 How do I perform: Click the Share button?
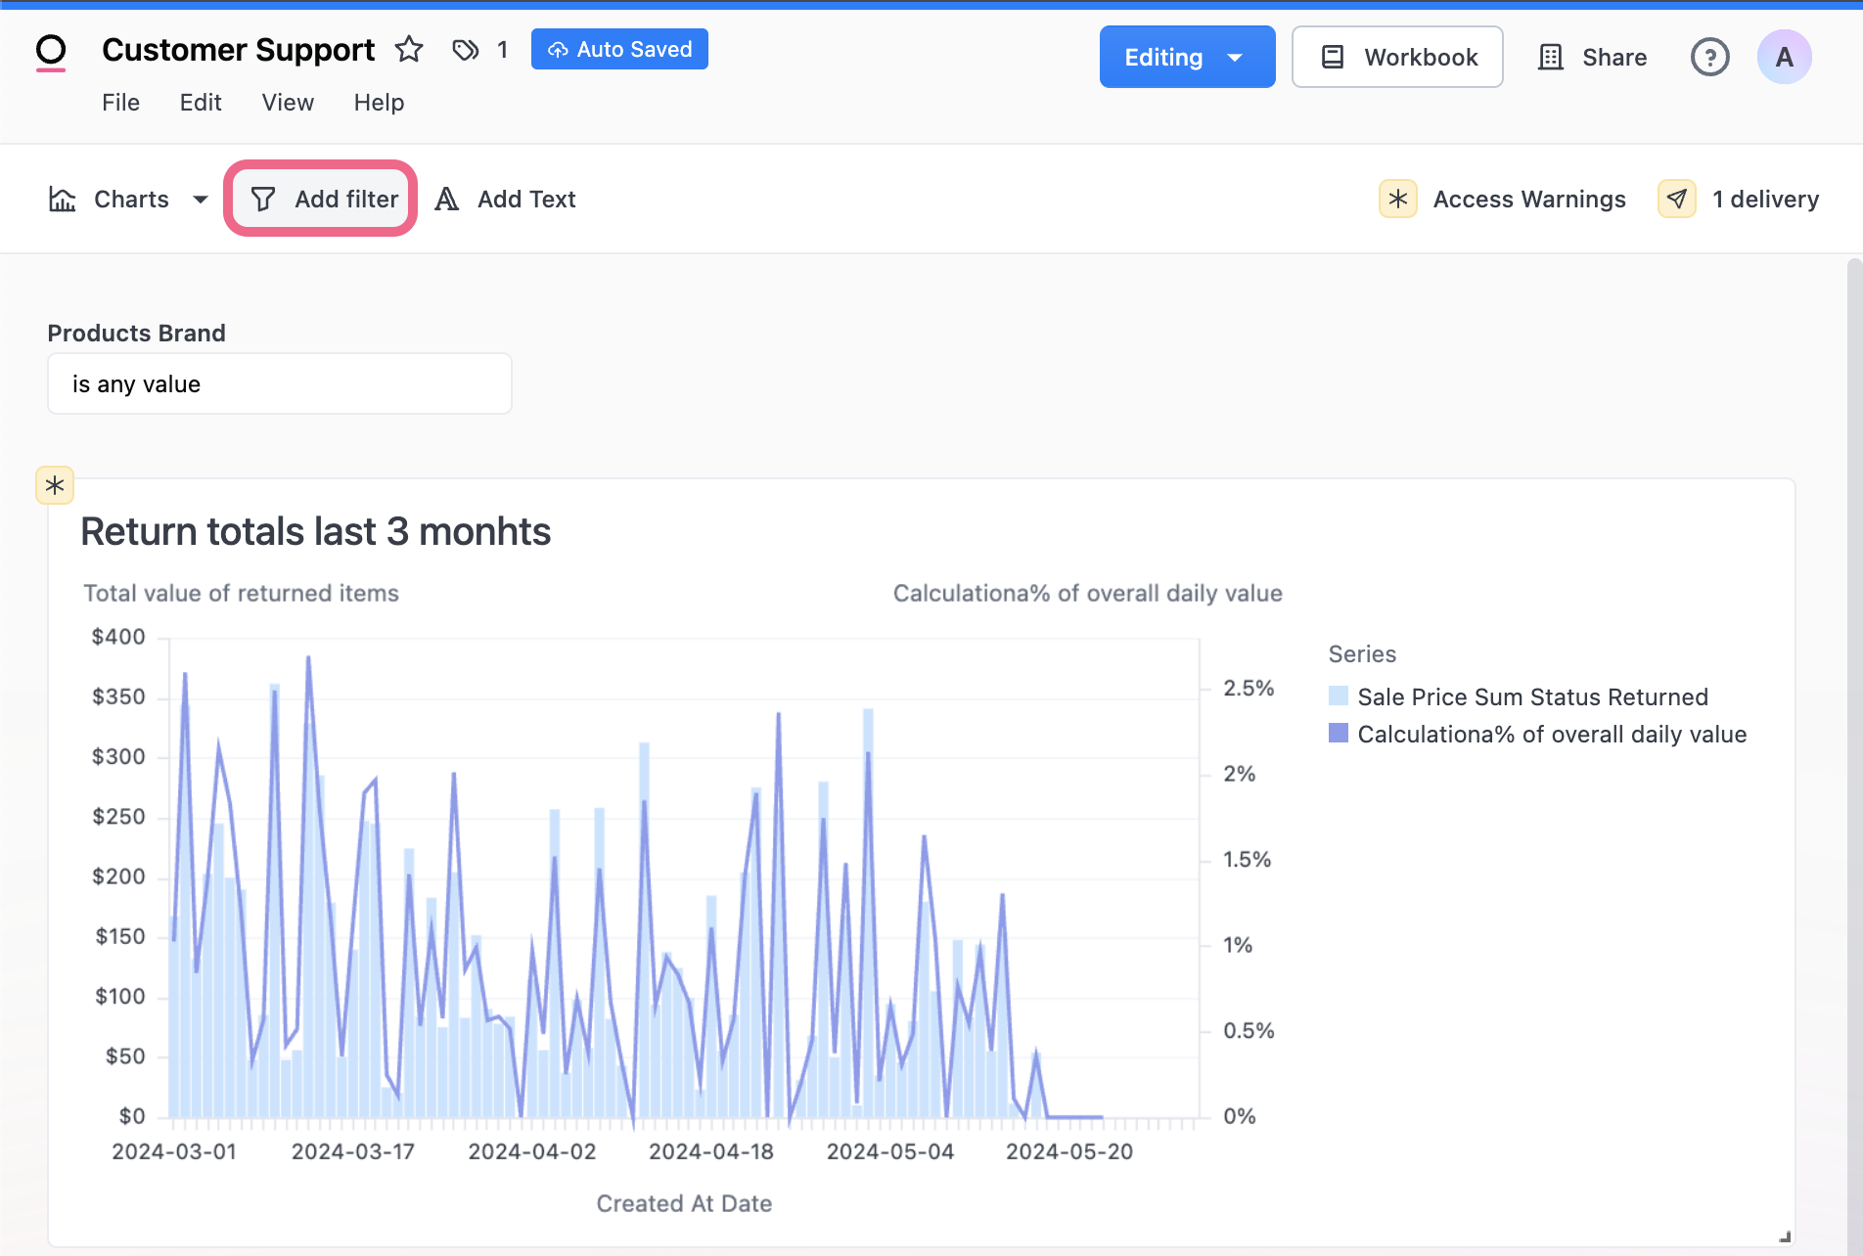(1593, 58)
